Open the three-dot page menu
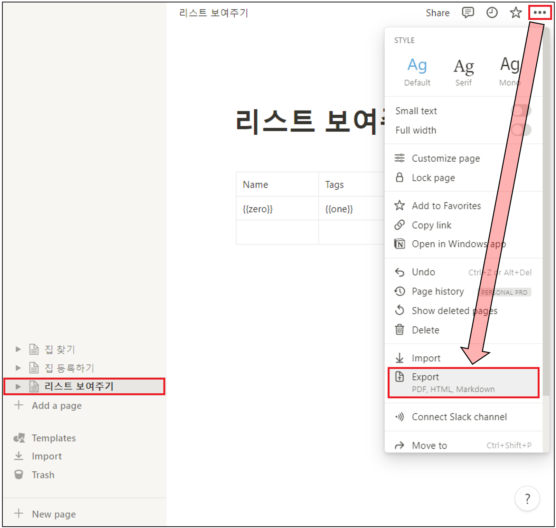This screenshot has width=556, height=528. tap(540, 13)
